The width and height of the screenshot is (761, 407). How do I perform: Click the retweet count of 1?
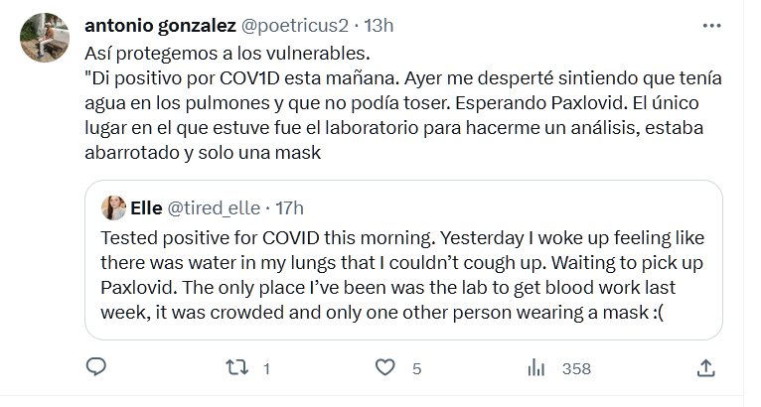(266, 369)
